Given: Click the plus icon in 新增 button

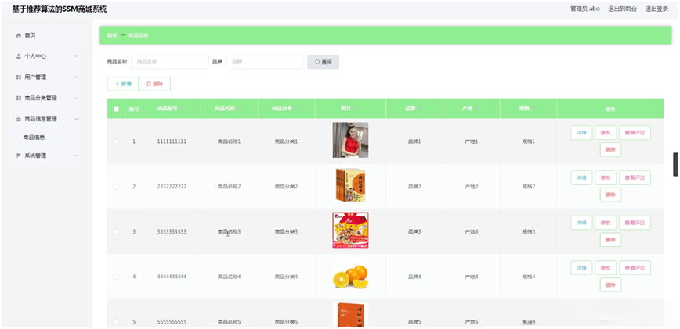Looking at the screenshot, I should (117, 84).
